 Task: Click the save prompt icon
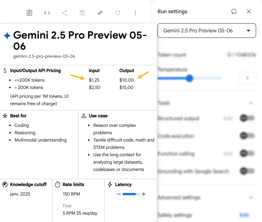point(82,13)
